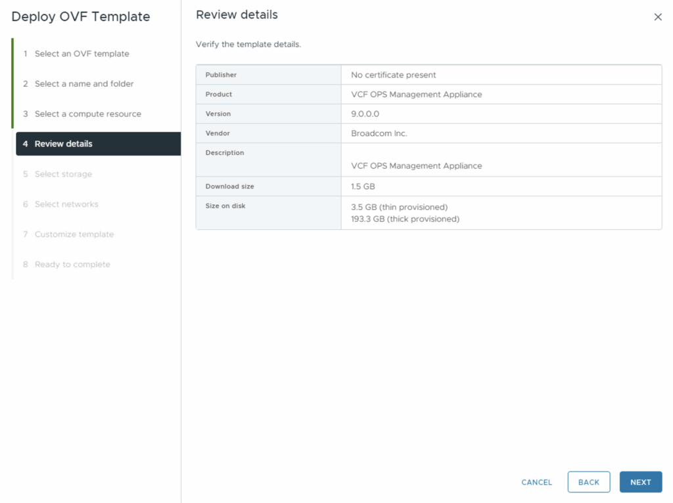Click step 5 Select storage
The width and height of the screenshot is (673, 503).
63,174
